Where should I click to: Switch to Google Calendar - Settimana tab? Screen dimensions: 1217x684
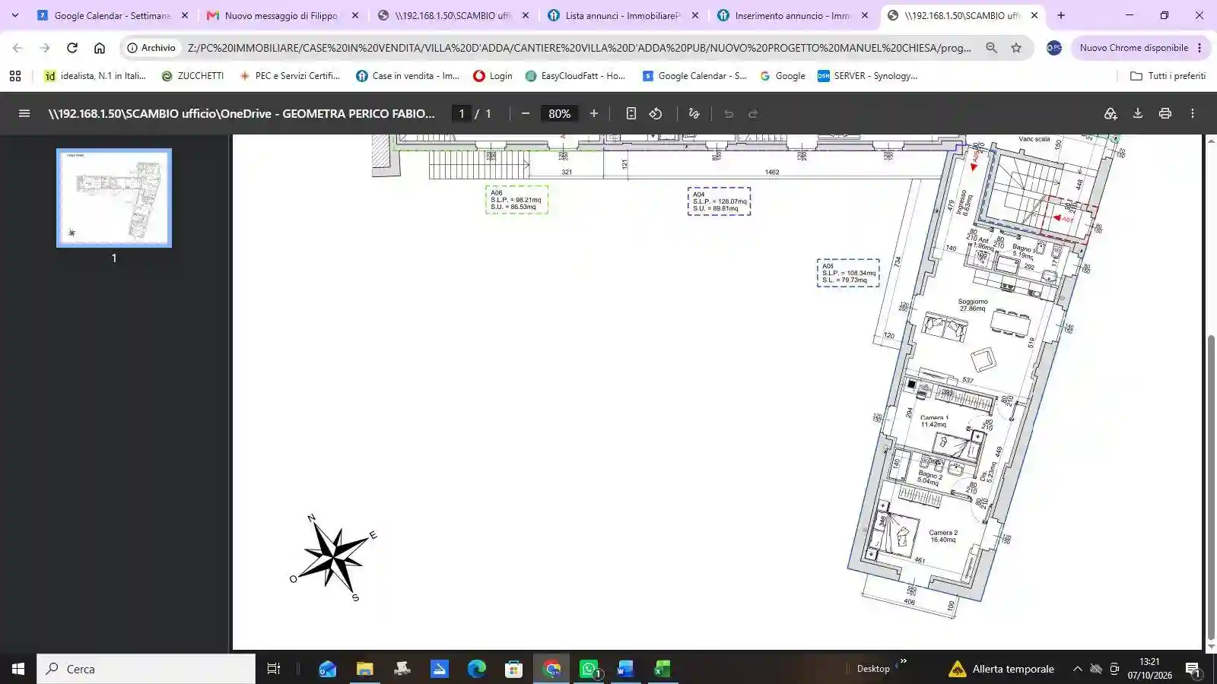point(112,15)
